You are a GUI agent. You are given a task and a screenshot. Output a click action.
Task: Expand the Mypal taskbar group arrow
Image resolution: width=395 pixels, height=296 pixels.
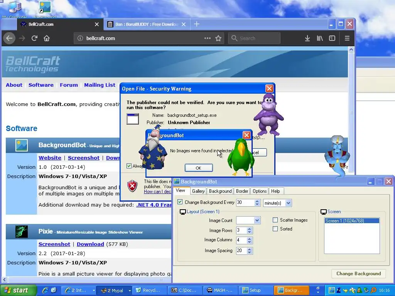coord(130,291)
